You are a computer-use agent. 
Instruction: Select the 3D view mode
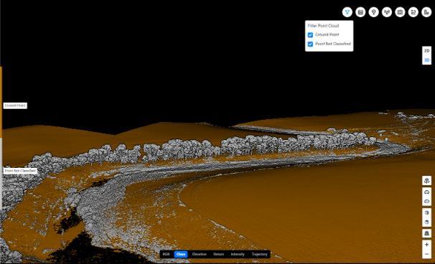coord(426,60)
